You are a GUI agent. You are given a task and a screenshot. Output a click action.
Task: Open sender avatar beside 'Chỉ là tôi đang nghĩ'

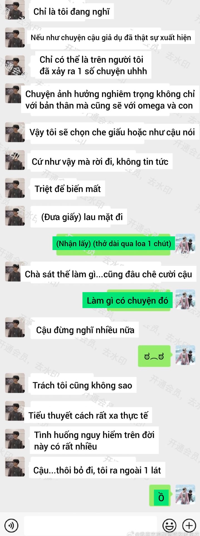[x=15, y=10]
